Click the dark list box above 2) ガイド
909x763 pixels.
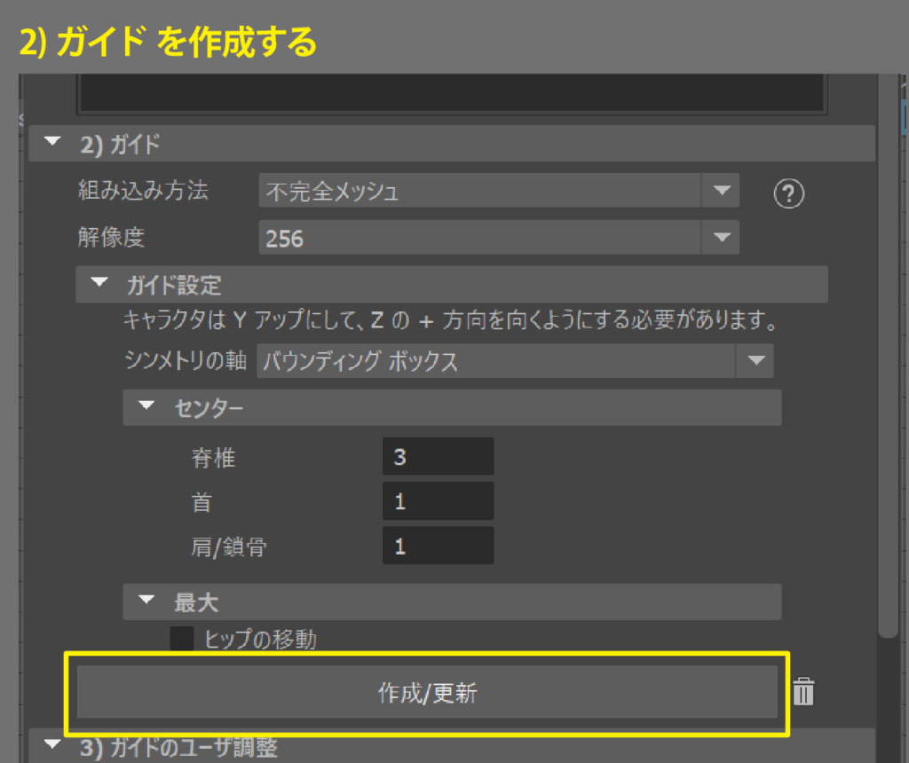click(x=451, y=92)
